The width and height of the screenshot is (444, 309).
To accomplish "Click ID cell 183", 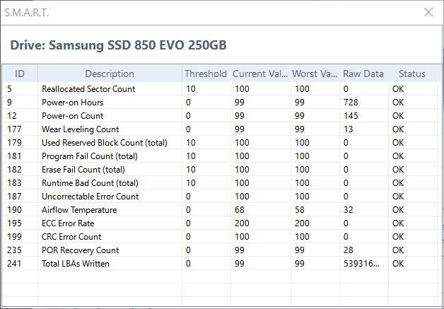I will coord(14,183).
